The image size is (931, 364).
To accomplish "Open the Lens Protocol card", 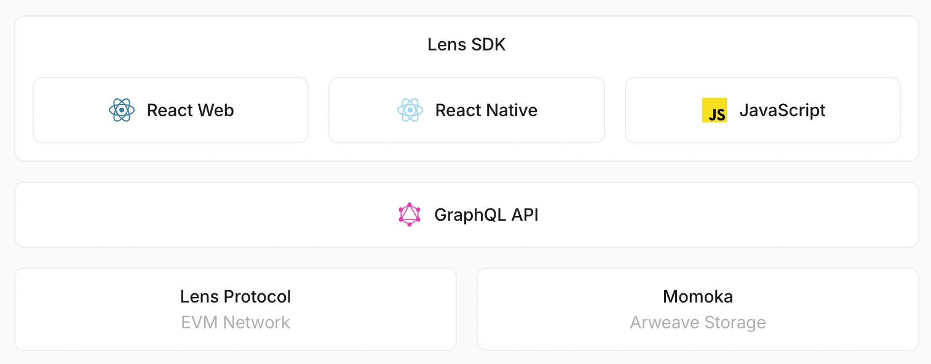I will click(236, 309).
